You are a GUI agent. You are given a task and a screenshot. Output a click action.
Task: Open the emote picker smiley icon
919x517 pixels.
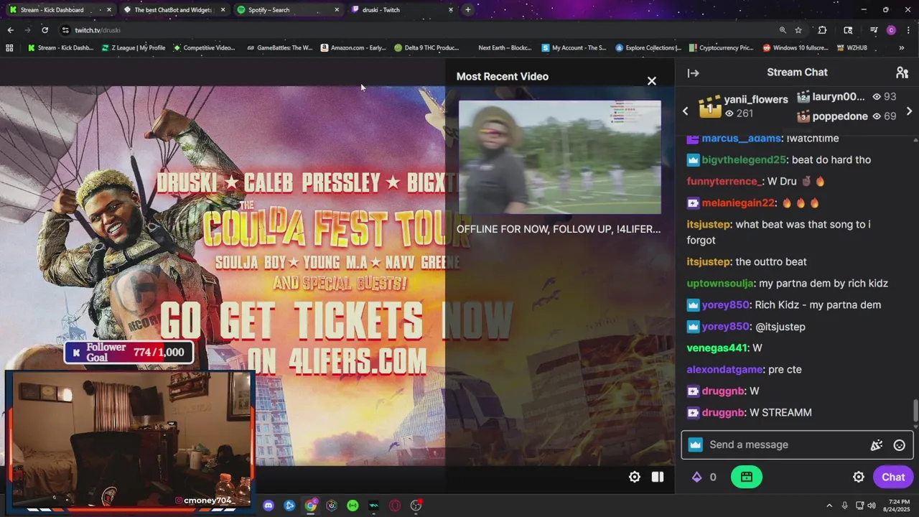[x=899, y=445]
